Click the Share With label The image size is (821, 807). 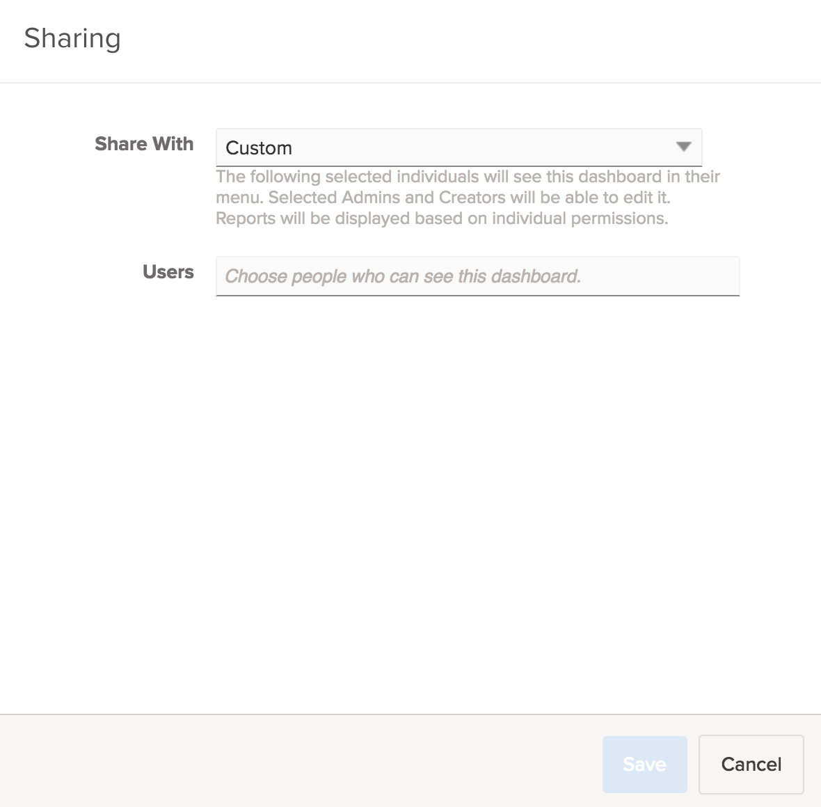point(144,144)
